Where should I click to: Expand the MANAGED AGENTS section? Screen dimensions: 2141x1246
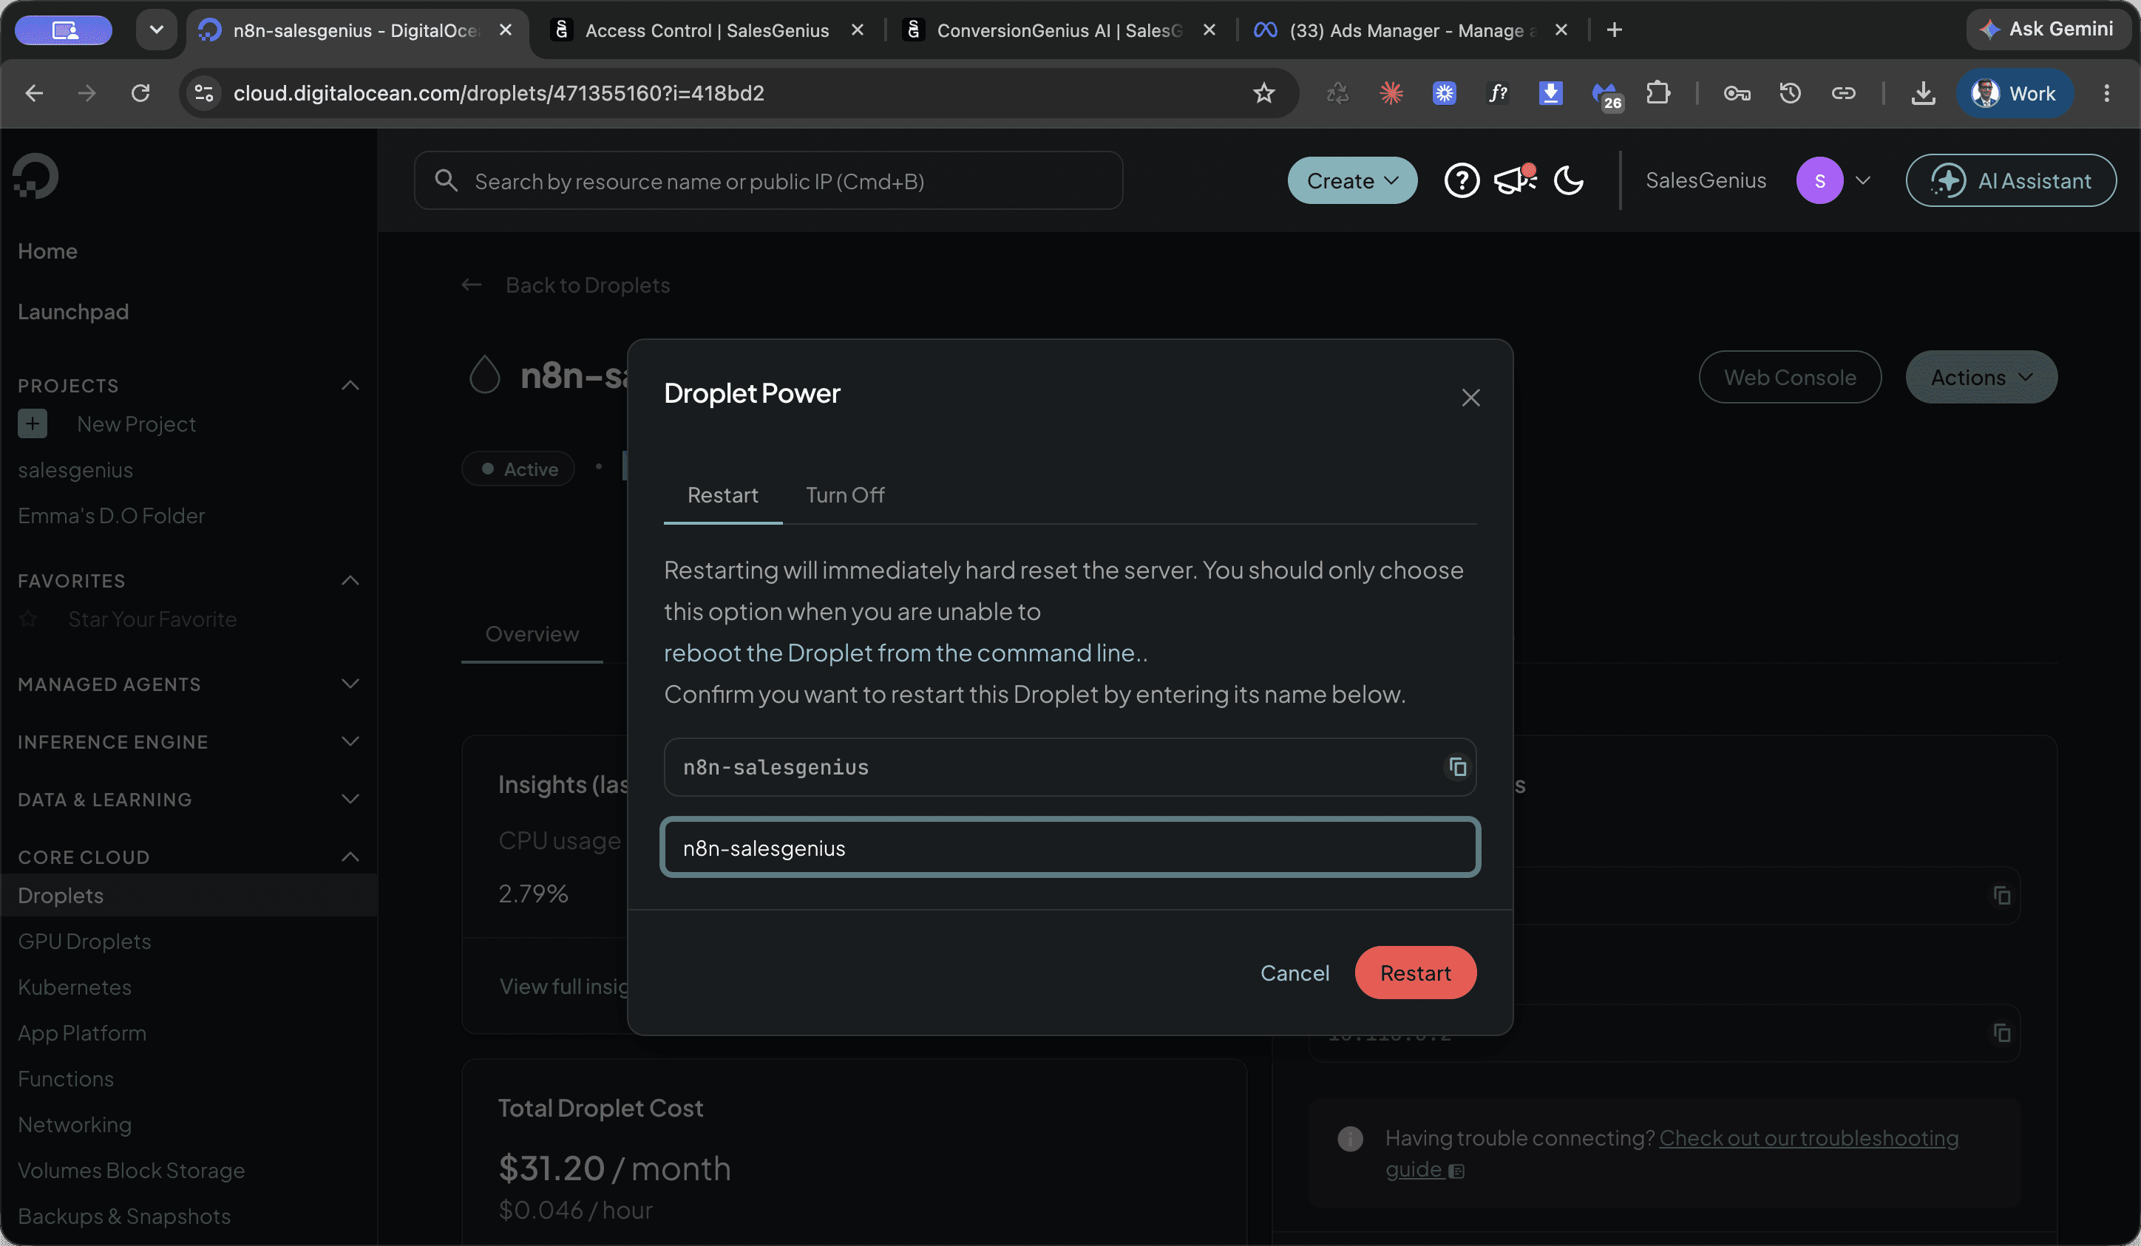pyautogui.click(x=350, y=684)
